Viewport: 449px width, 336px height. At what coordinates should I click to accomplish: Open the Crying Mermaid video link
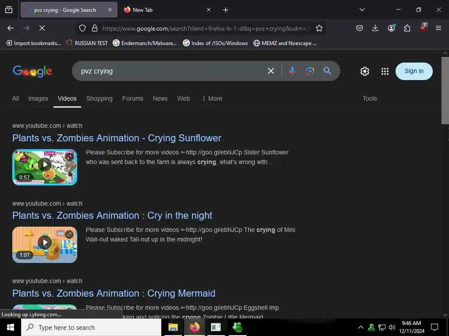point(114,293)
